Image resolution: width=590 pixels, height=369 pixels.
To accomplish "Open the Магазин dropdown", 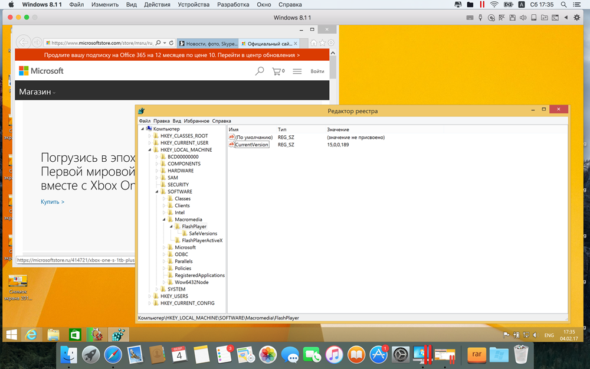I will (x=37, y=92).
